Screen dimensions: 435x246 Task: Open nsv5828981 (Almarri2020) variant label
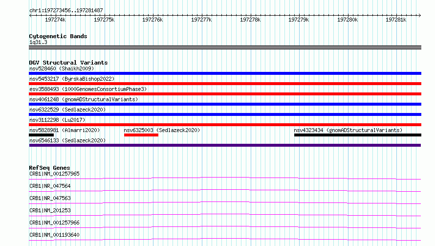pyautogui.click(x=65, y=130)
